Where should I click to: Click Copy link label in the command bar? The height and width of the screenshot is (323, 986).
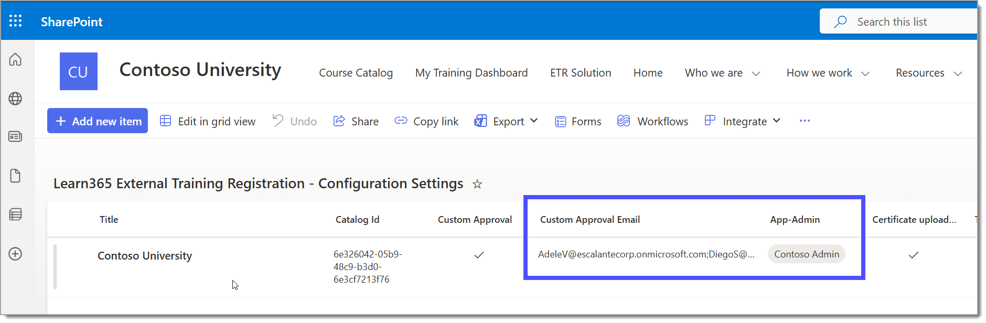(436, 122)
